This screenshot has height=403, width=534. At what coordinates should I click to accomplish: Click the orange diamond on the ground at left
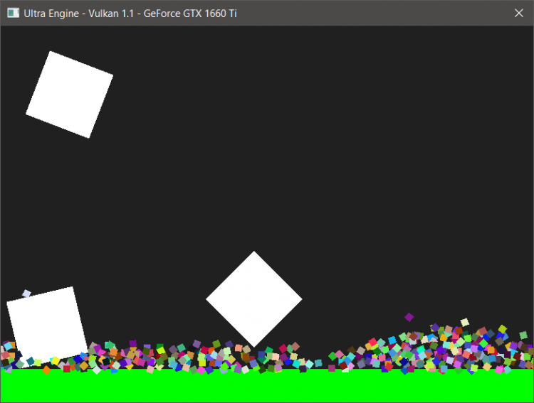point(47,370)
